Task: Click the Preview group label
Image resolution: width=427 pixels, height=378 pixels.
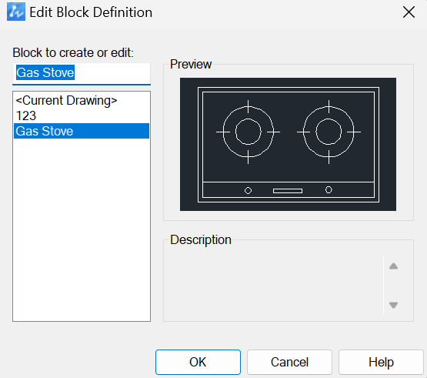Action: tap(191, 65)
